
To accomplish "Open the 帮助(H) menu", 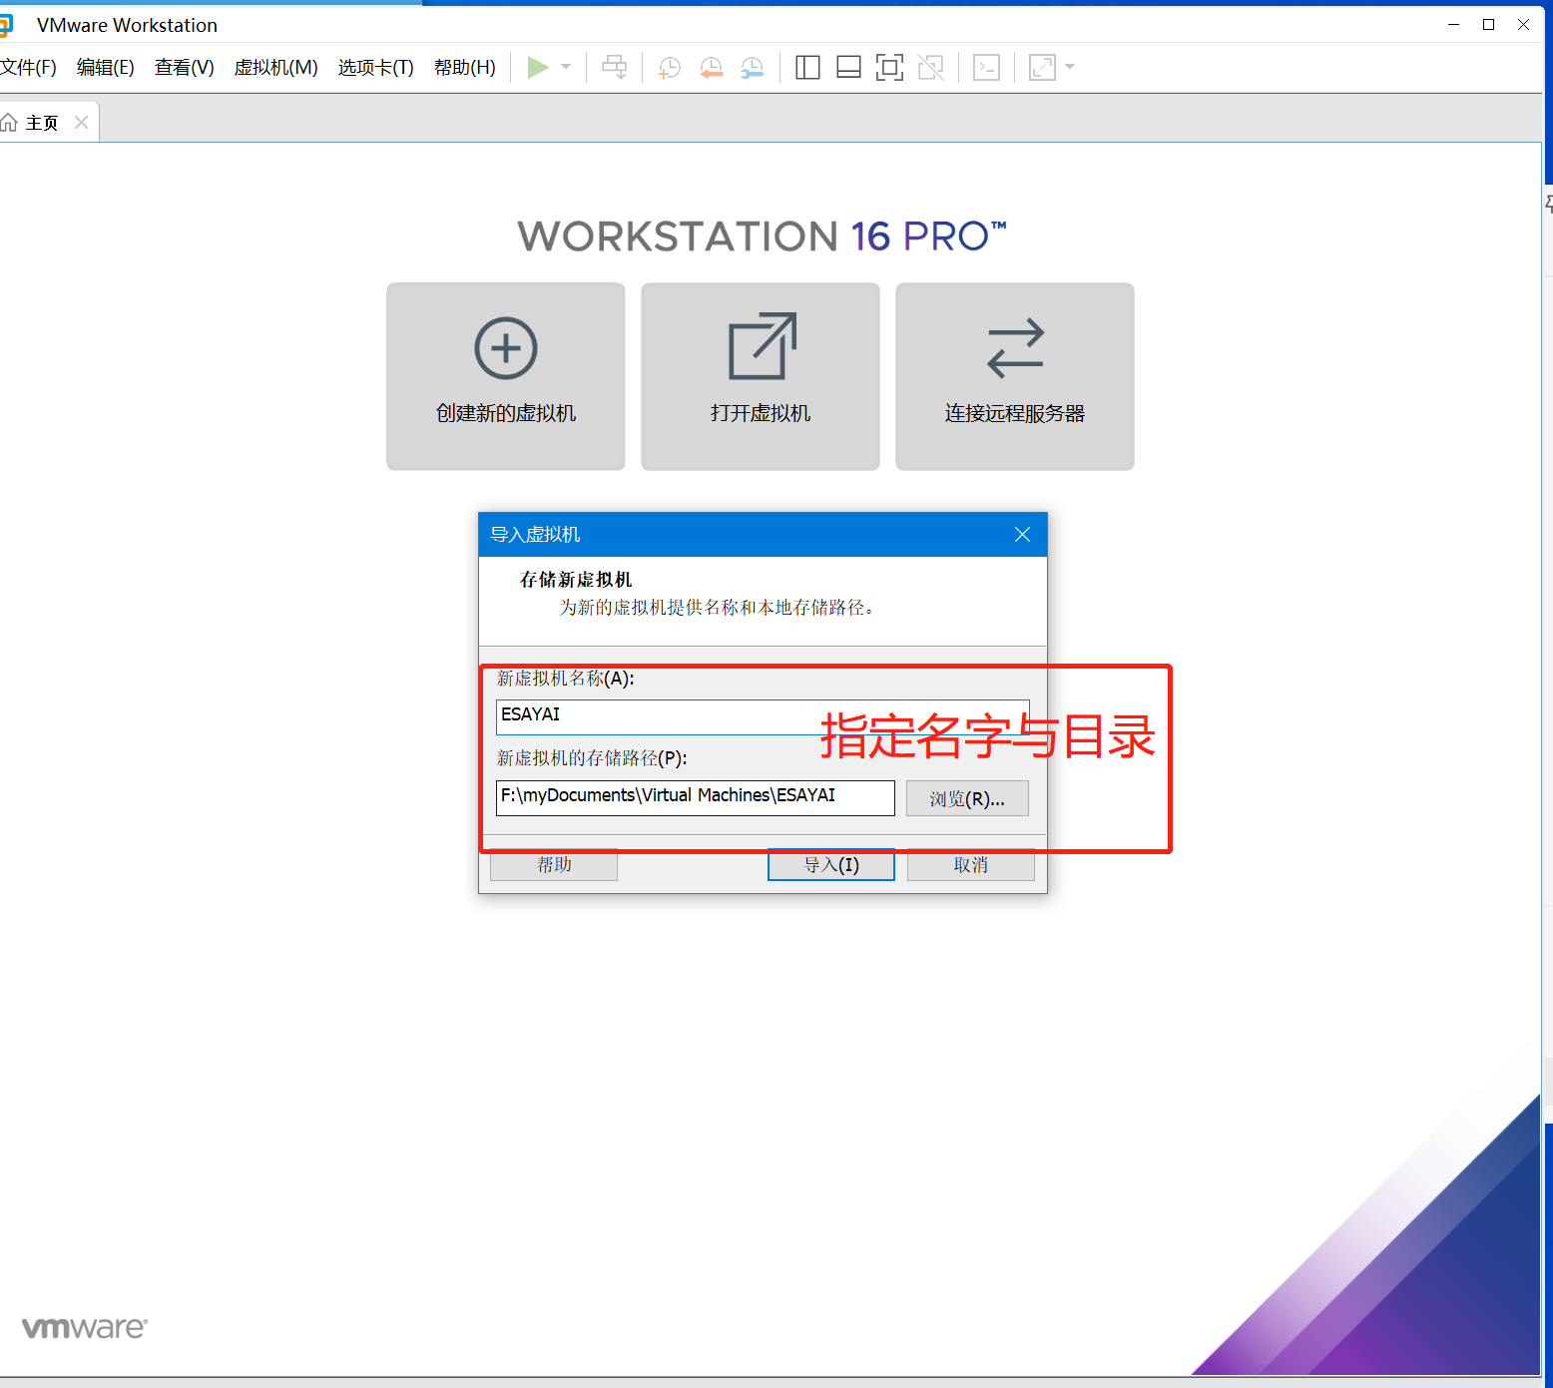I will coord(464,67).
